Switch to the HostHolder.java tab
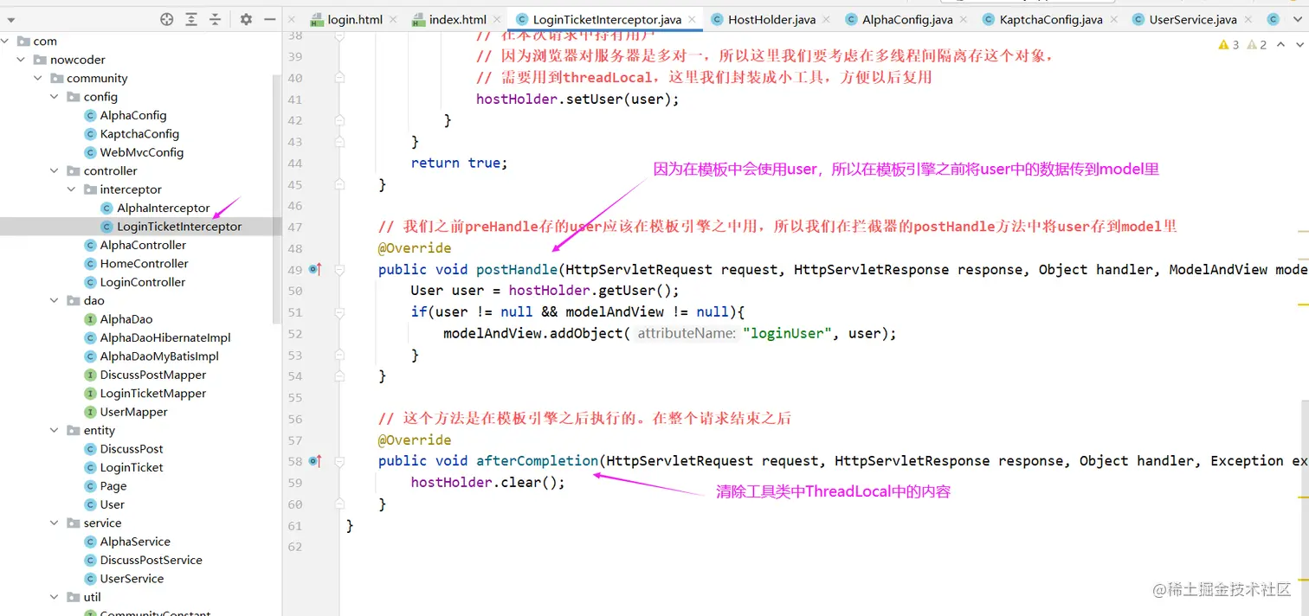 (x=771, y=19)
